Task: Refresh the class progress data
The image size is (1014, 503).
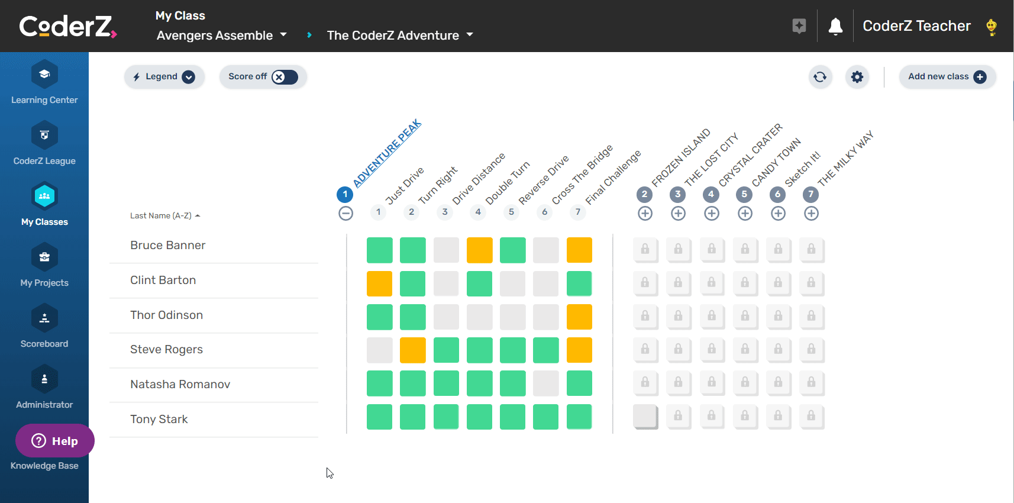Action: pyautogui.click(x=820, y=77)
